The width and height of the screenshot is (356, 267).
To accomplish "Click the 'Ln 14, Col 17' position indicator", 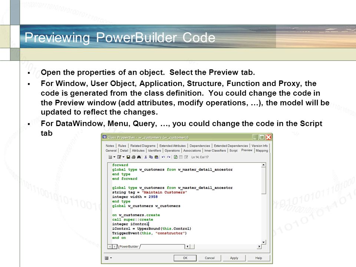I will (200, 157).
